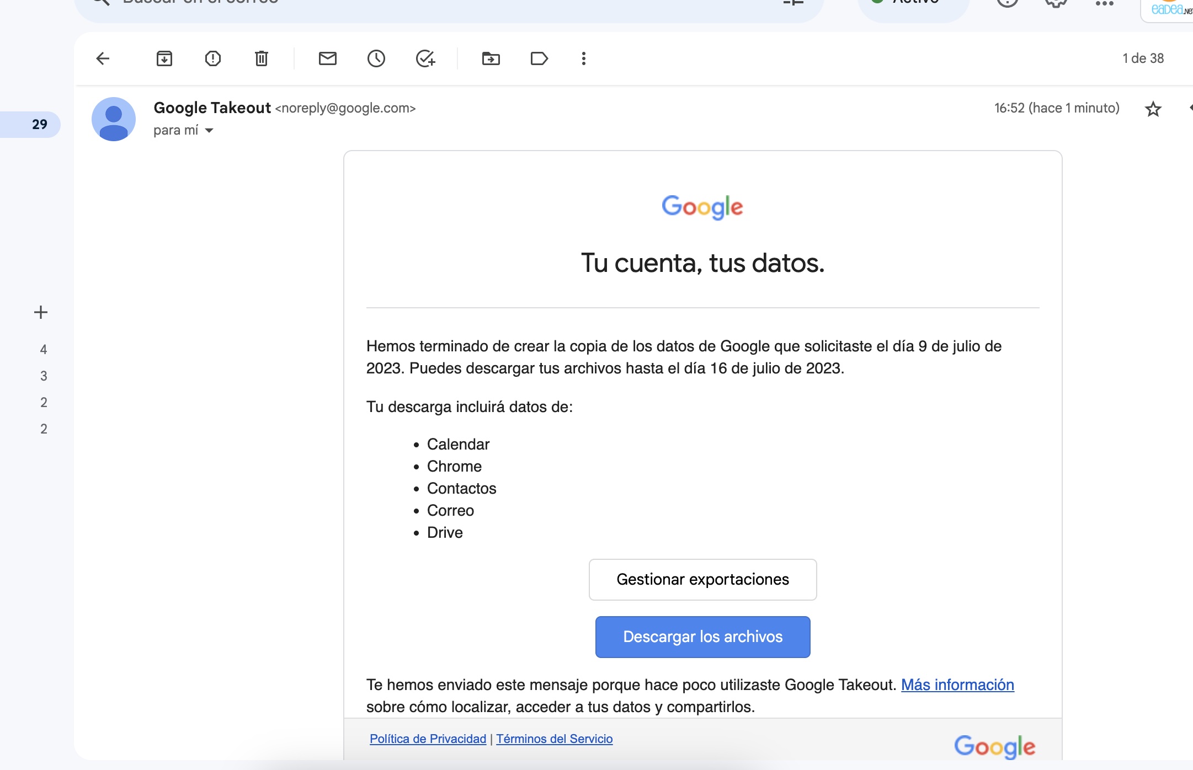Screen dimensions: 1193x770
Task: Click the 'Descargar los archivos' button
Action: [702, 637]
